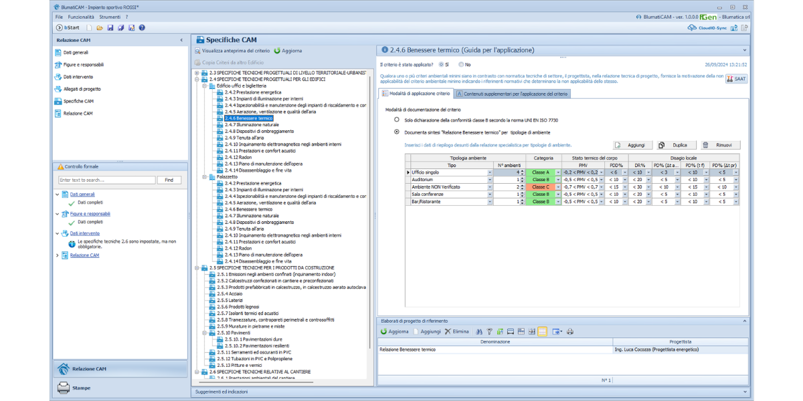
Task: Click the printer icon in Elaborati toolbar
Action: click(x=570, y=331)
